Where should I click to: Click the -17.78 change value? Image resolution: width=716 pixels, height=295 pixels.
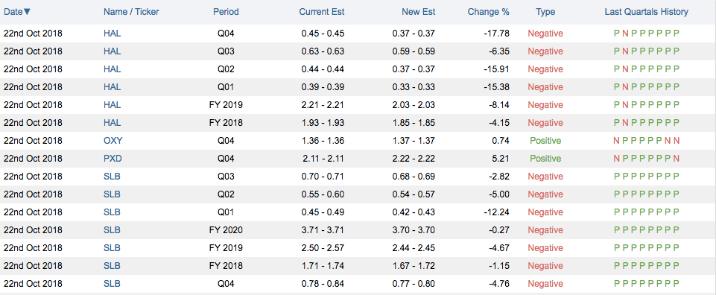click(497, 34)
